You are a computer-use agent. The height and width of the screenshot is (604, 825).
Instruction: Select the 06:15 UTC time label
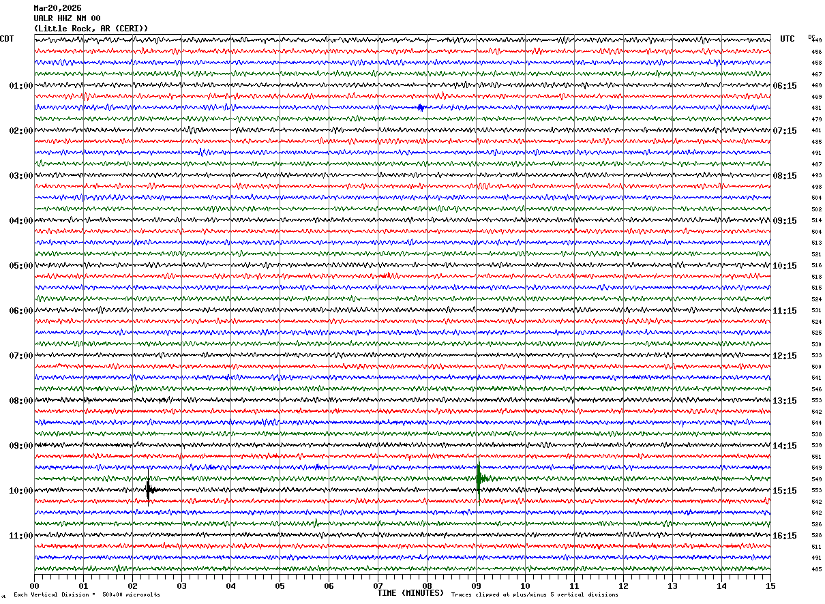coord(784,86)
